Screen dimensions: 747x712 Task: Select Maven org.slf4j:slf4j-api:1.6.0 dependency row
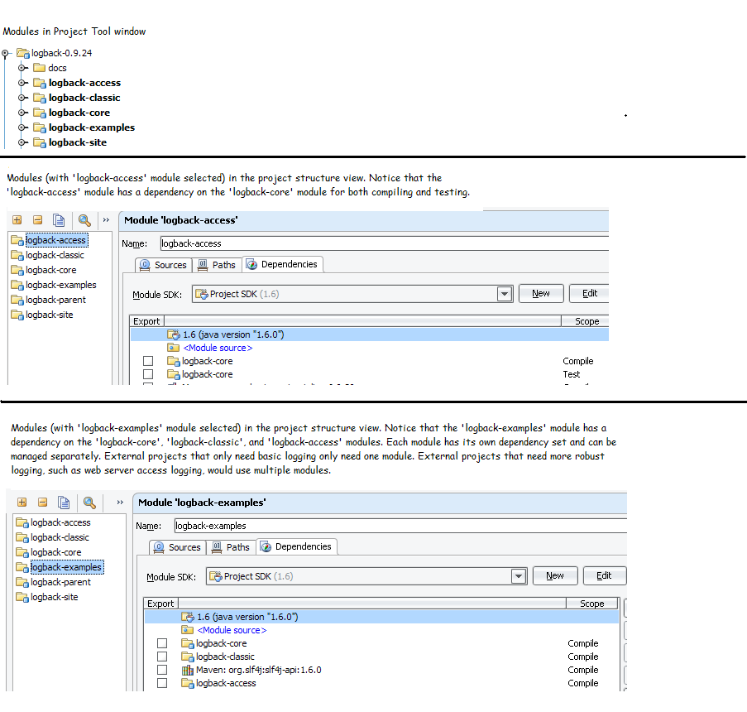tap(381, 670)
